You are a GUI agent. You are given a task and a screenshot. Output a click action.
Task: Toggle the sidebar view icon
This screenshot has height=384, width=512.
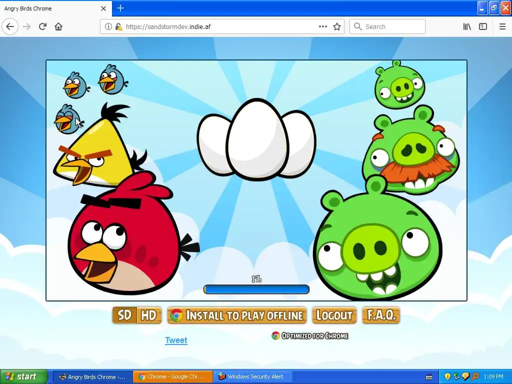tap(483, 26)
